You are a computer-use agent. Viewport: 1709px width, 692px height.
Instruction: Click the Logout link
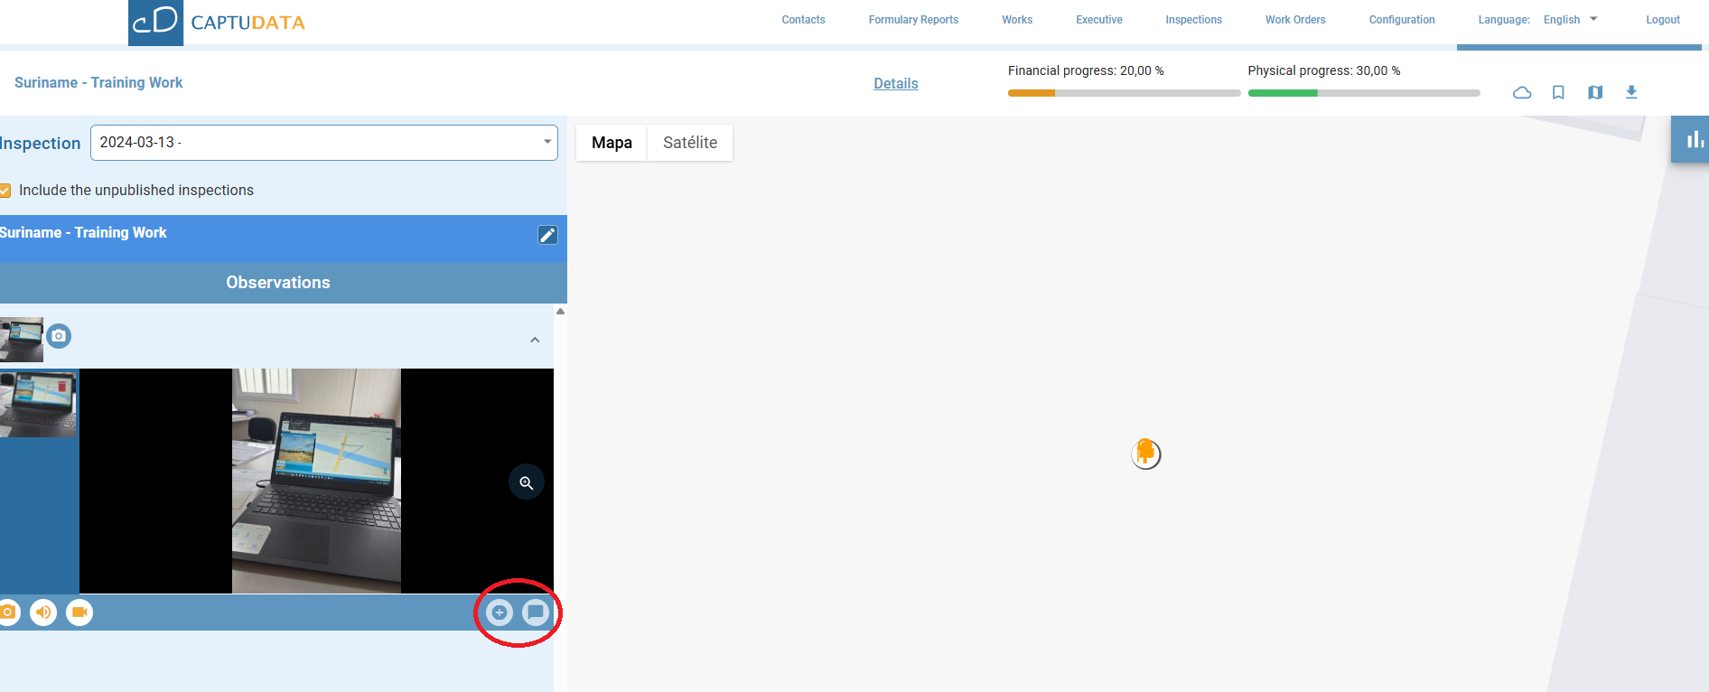pos(1662,20)
